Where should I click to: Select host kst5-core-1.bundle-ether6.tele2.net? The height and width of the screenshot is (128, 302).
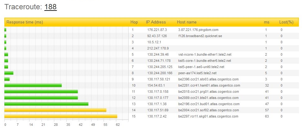205,61
